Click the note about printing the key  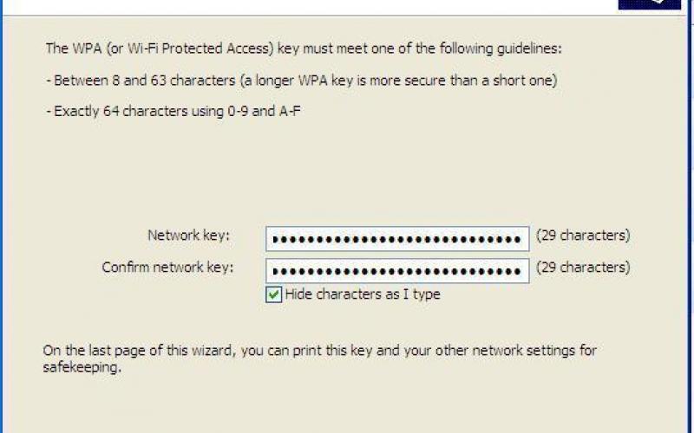coord(319,351)
